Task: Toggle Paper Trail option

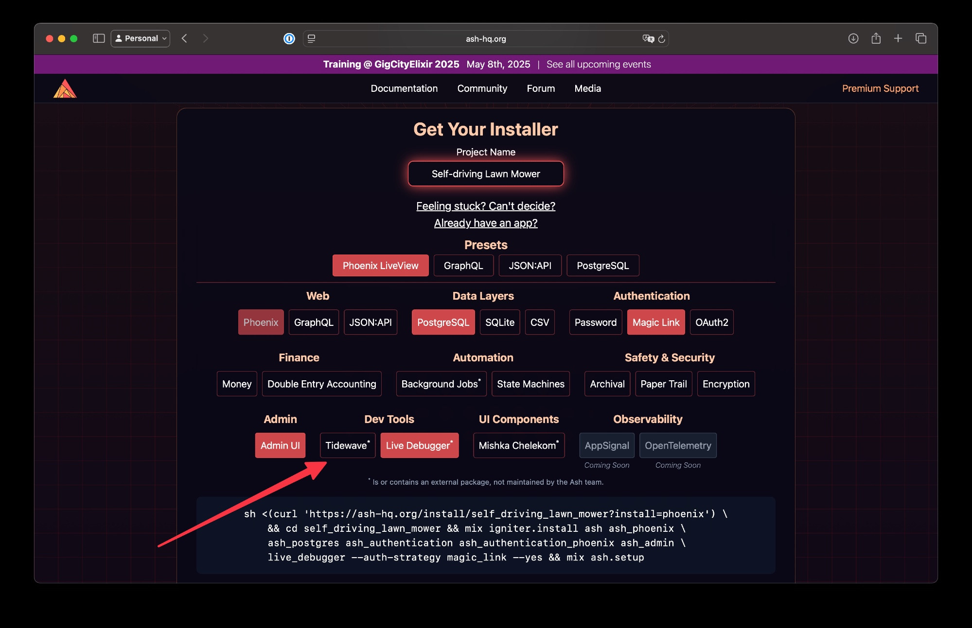Action: (x=664, y=384)
